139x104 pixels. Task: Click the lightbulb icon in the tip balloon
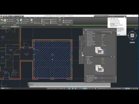(109, 19)
